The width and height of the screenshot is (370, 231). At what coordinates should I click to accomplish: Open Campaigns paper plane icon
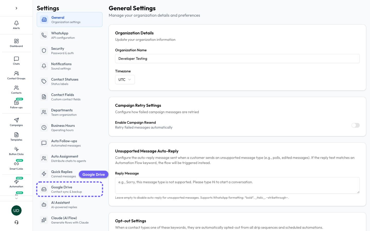tap(16, 120)
